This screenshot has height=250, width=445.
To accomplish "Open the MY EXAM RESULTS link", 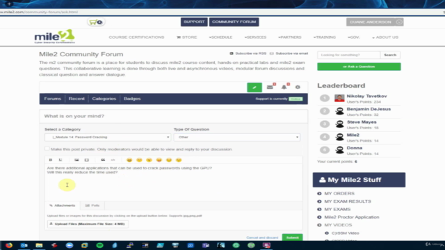I will [348, 201].
